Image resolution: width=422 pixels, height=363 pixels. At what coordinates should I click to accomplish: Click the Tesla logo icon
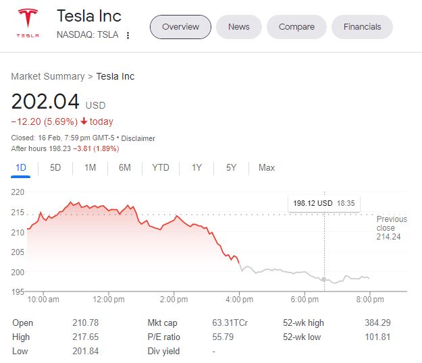point(28,24)
